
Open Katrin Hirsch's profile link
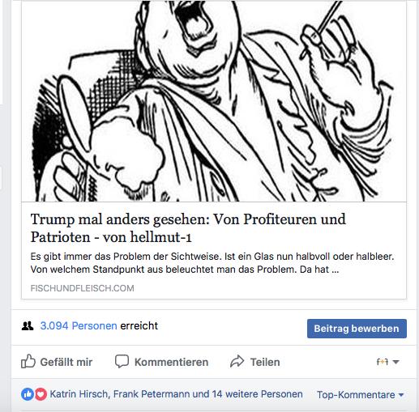79,394
